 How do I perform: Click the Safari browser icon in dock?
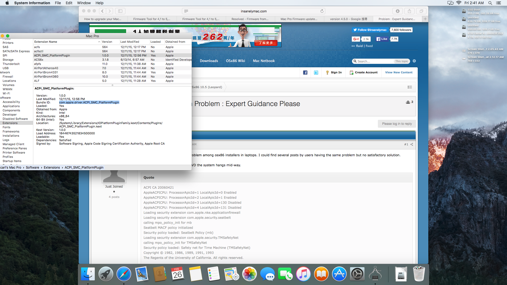pyautogui.click(x=124, y=274)
